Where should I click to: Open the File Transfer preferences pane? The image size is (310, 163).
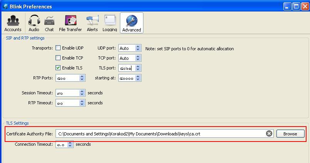coord(71,23)
